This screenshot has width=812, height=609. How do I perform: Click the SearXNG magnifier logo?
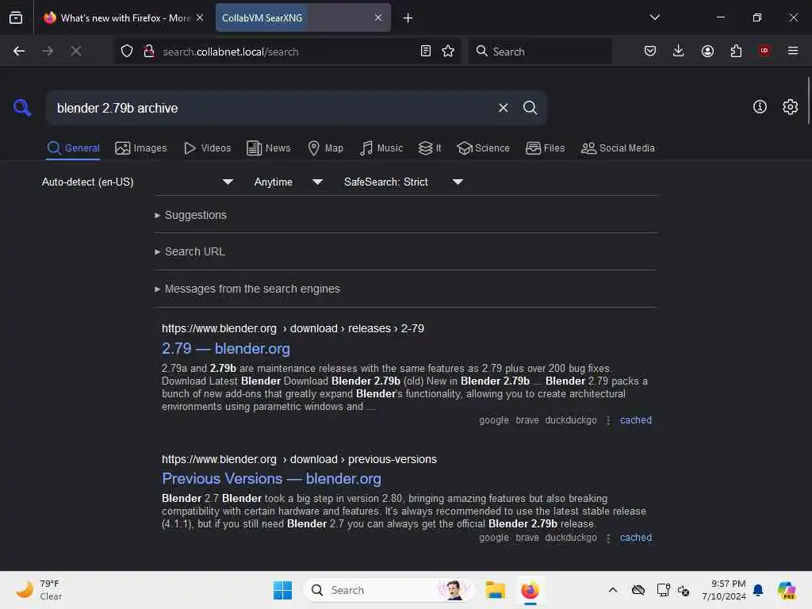[22, 108]
